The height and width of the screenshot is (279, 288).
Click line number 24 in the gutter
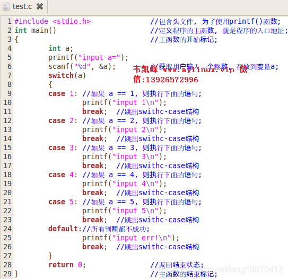(x=7, y=229)
